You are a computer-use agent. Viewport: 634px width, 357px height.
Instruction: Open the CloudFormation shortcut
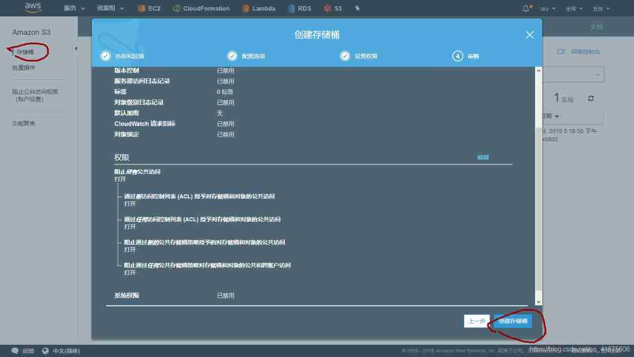[x=201, y=8]
